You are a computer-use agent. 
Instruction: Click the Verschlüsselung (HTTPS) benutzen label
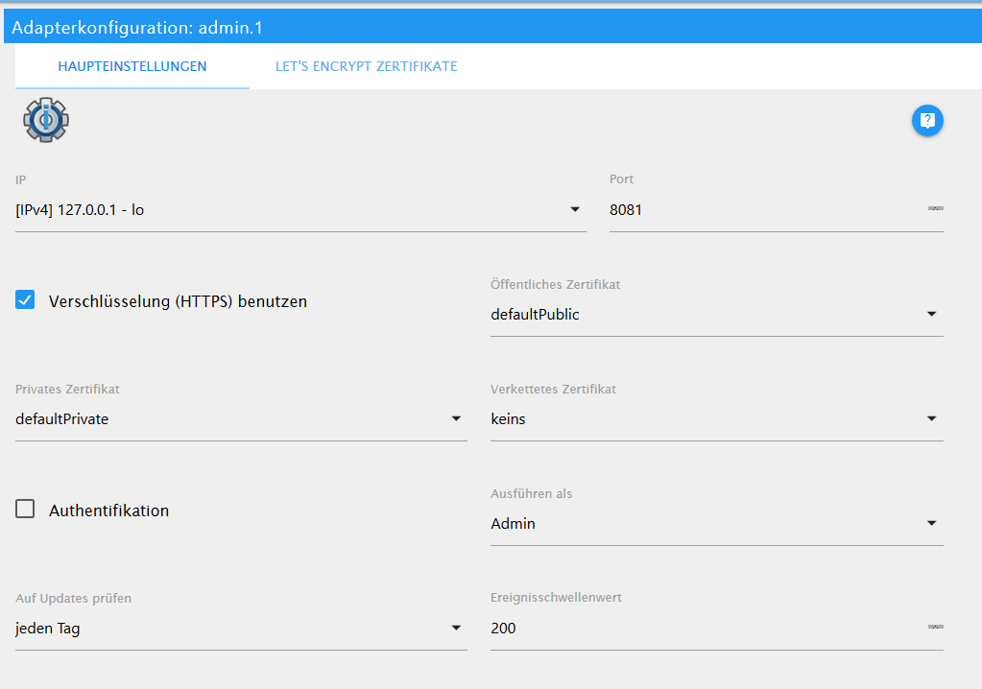coord(178,301)
